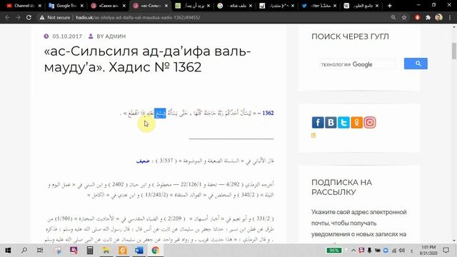Click the blue Google search button
This screenshot has height=257, width=457.
pos(416,64)
